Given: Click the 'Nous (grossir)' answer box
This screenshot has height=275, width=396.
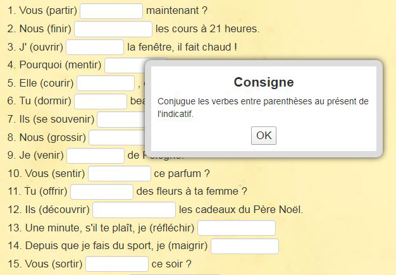Looking at the screenshot, I should click(x=116, y=137).
